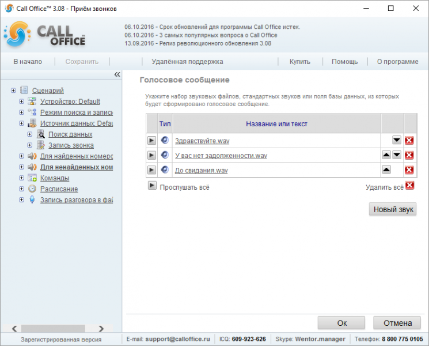Open the Здравствуйте.wav link
429x346 pixels.
click(202, 141)
